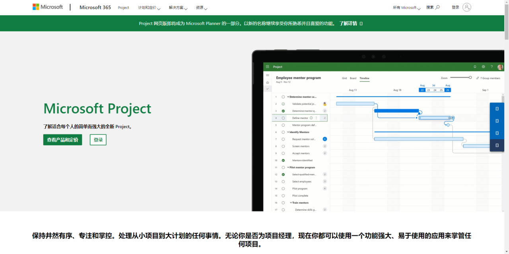Select date 26 on the timeline header
509x254 pixels.
coord(448,90)
